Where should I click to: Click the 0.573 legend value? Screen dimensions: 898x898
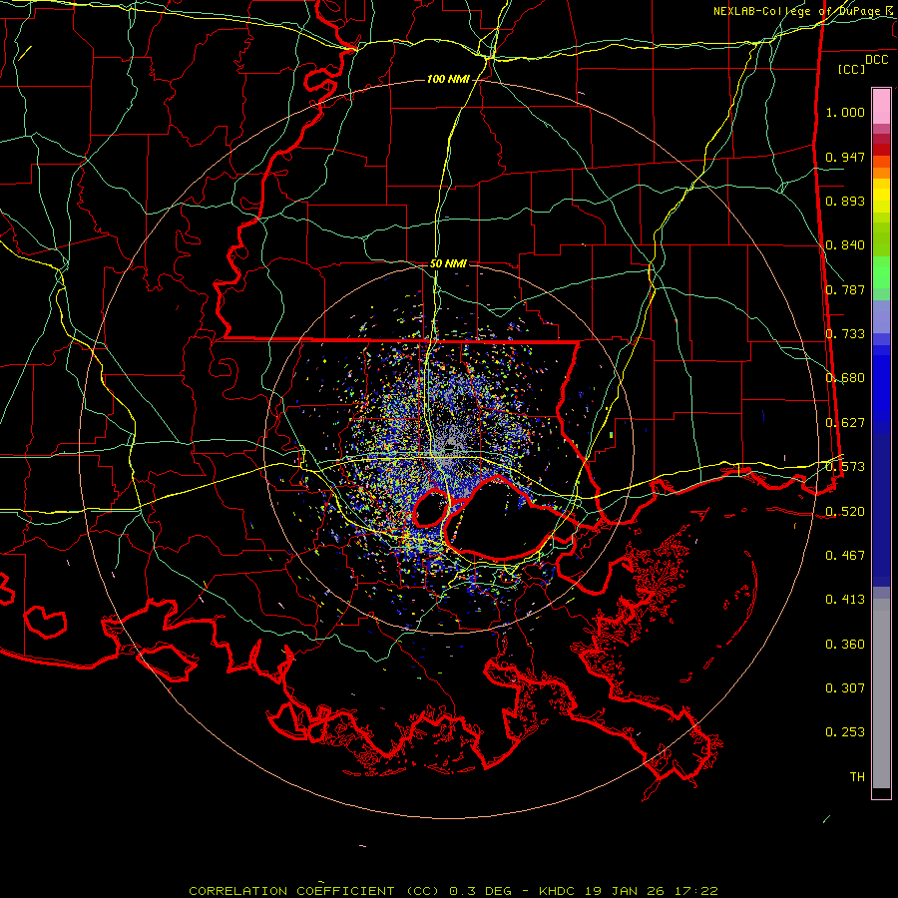pos(845,467)
